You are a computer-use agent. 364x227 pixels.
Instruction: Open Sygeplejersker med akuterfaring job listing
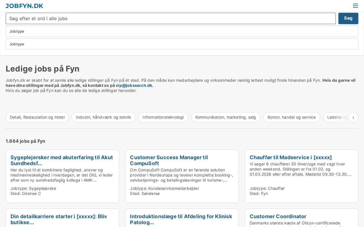(x=62, y=160)
